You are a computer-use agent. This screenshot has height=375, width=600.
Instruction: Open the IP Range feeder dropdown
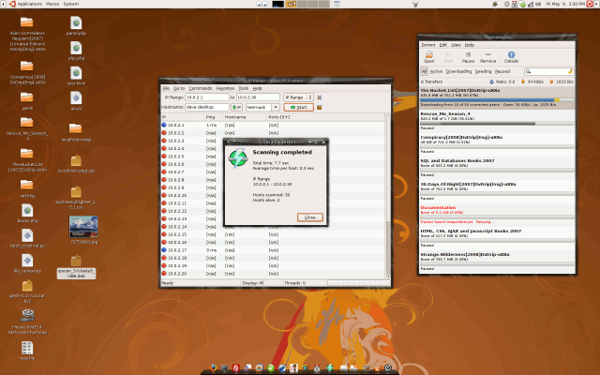[298, 97]
